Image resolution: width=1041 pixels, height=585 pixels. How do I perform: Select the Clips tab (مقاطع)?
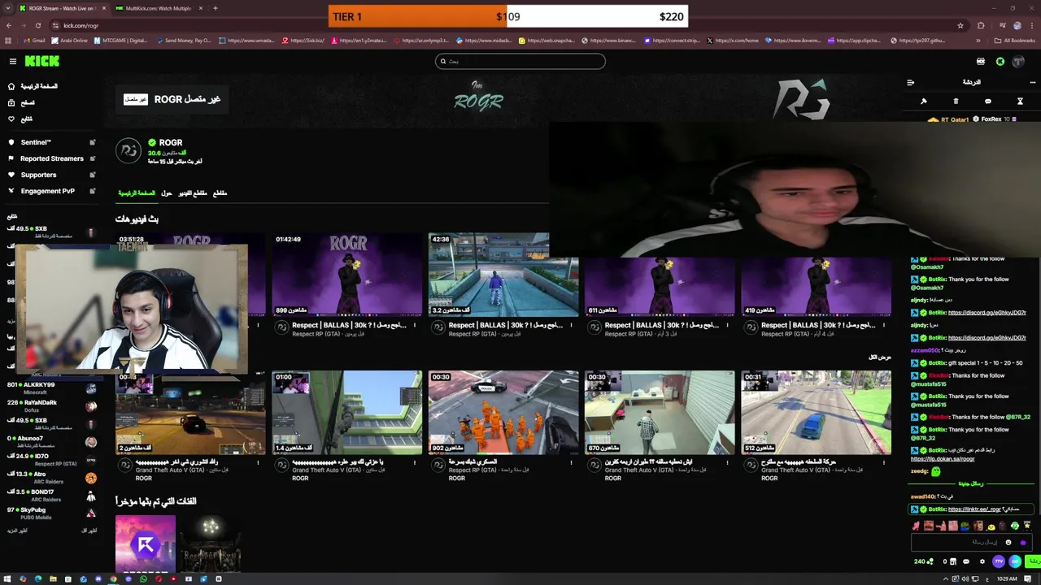point(220,193)
